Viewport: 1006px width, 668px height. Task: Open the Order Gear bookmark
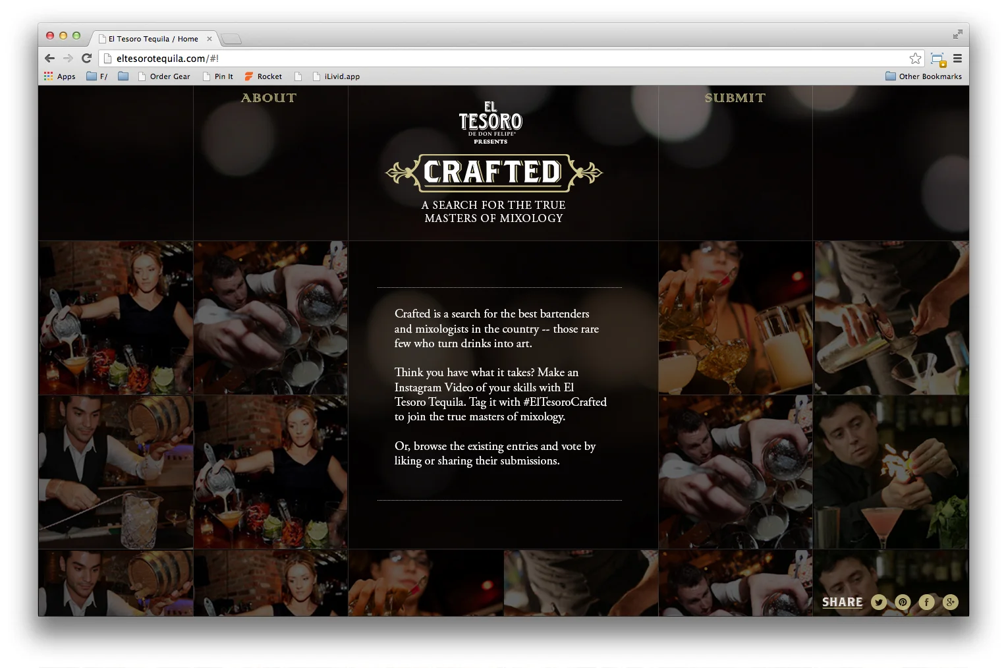coord(164,76)
